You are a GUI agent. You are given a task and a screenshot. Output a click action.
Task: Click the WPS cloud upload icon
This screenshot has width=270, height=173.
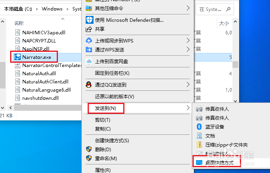(x=89, y=41)
